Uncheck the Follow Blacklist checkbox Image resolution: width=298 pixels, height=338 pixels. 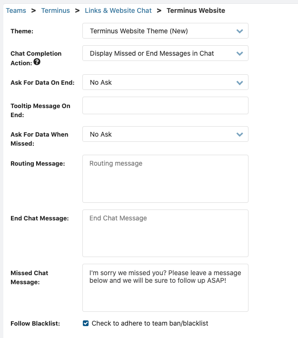pyautogui.click(x=86, y=323)
